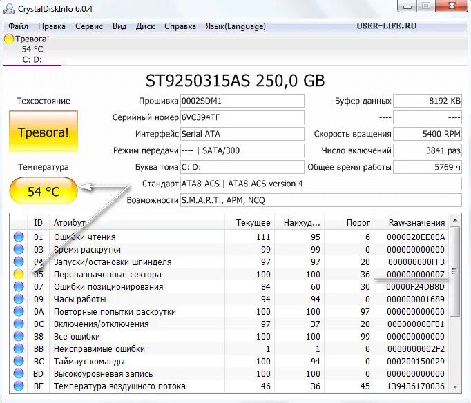Click the serial number field 6VC394TF
Image resolution: width=471 pixels, height=403 pixels.
[x=242, y=117]
